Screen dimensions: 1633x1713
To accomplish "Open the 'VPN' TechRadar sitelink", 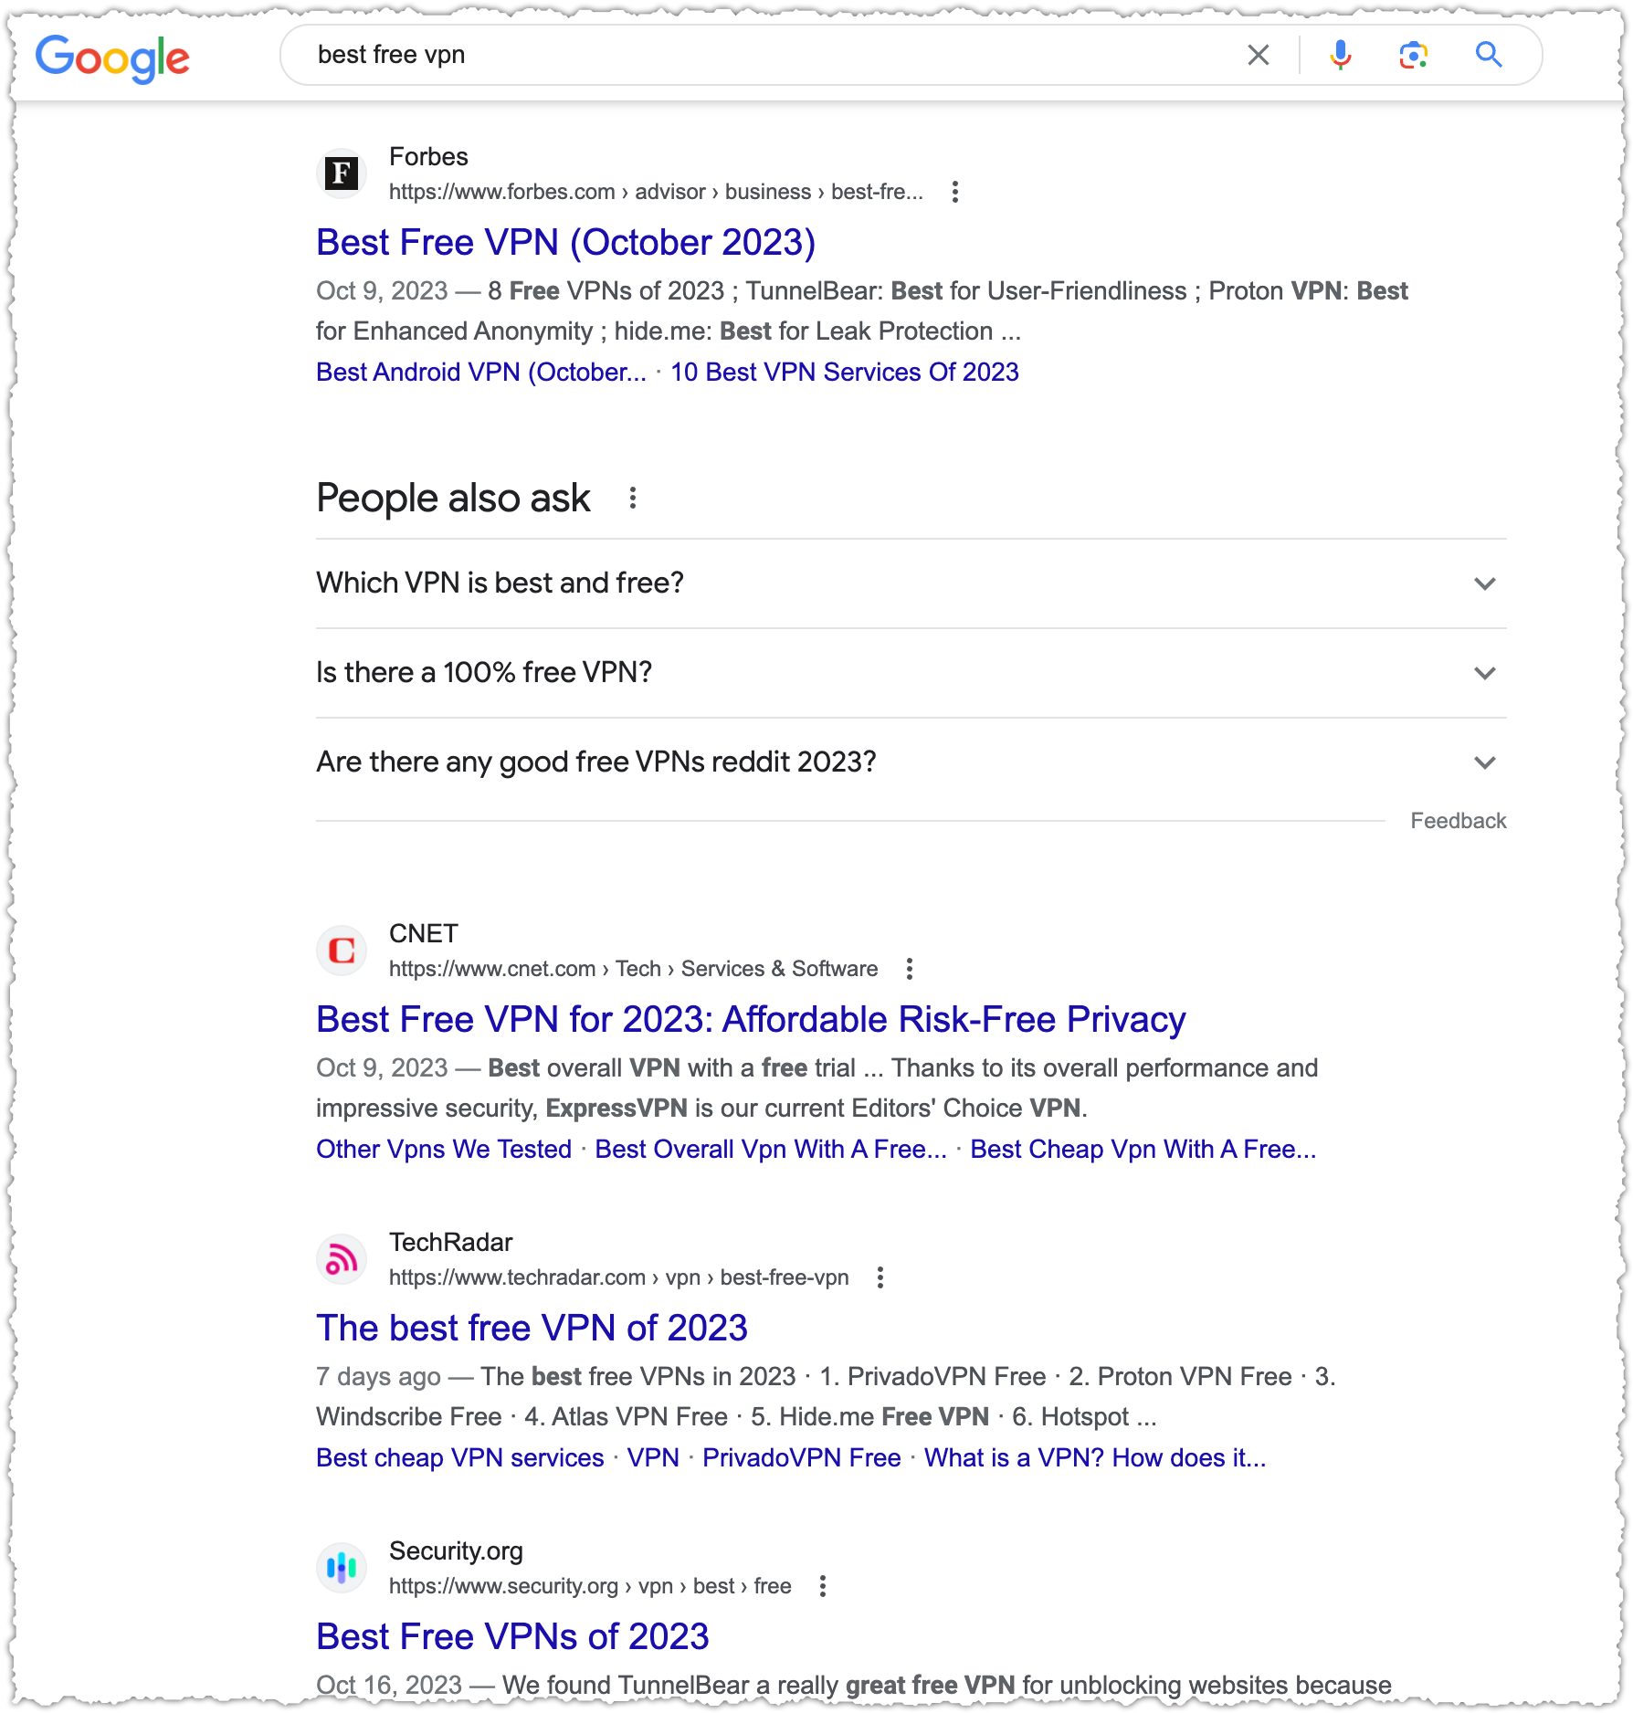I will click(x=653, y=1457).
